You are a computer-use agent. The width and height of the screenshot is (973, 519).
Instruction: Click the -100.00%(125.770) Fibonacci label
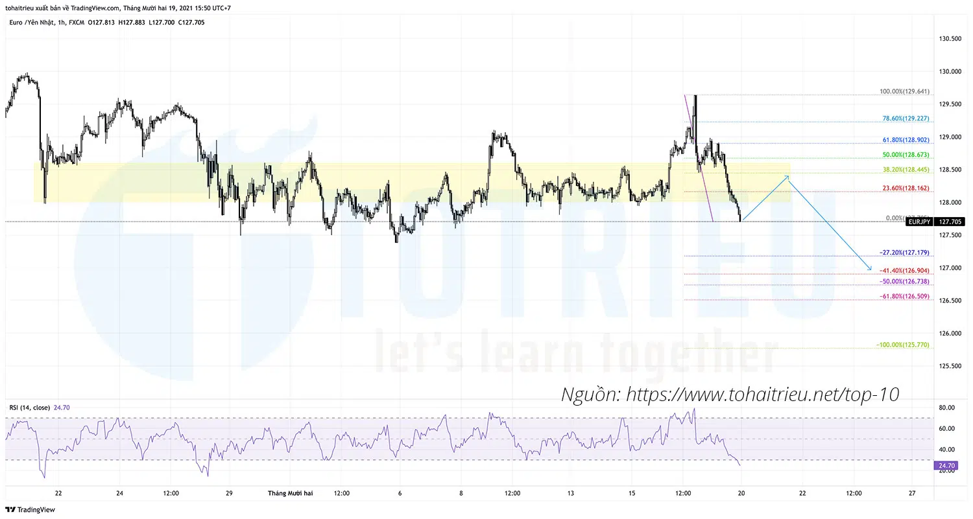tap(903, 345)
